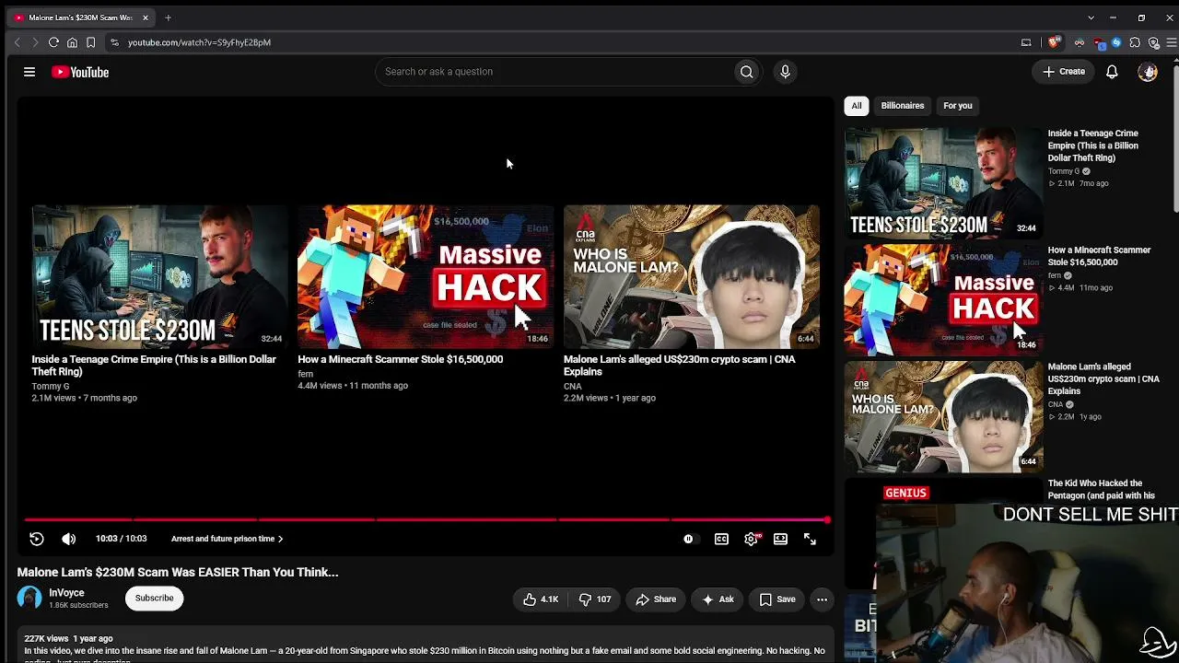Open the Create menu
This screenshot has height=663, width=1179.
coord(1064,72)
